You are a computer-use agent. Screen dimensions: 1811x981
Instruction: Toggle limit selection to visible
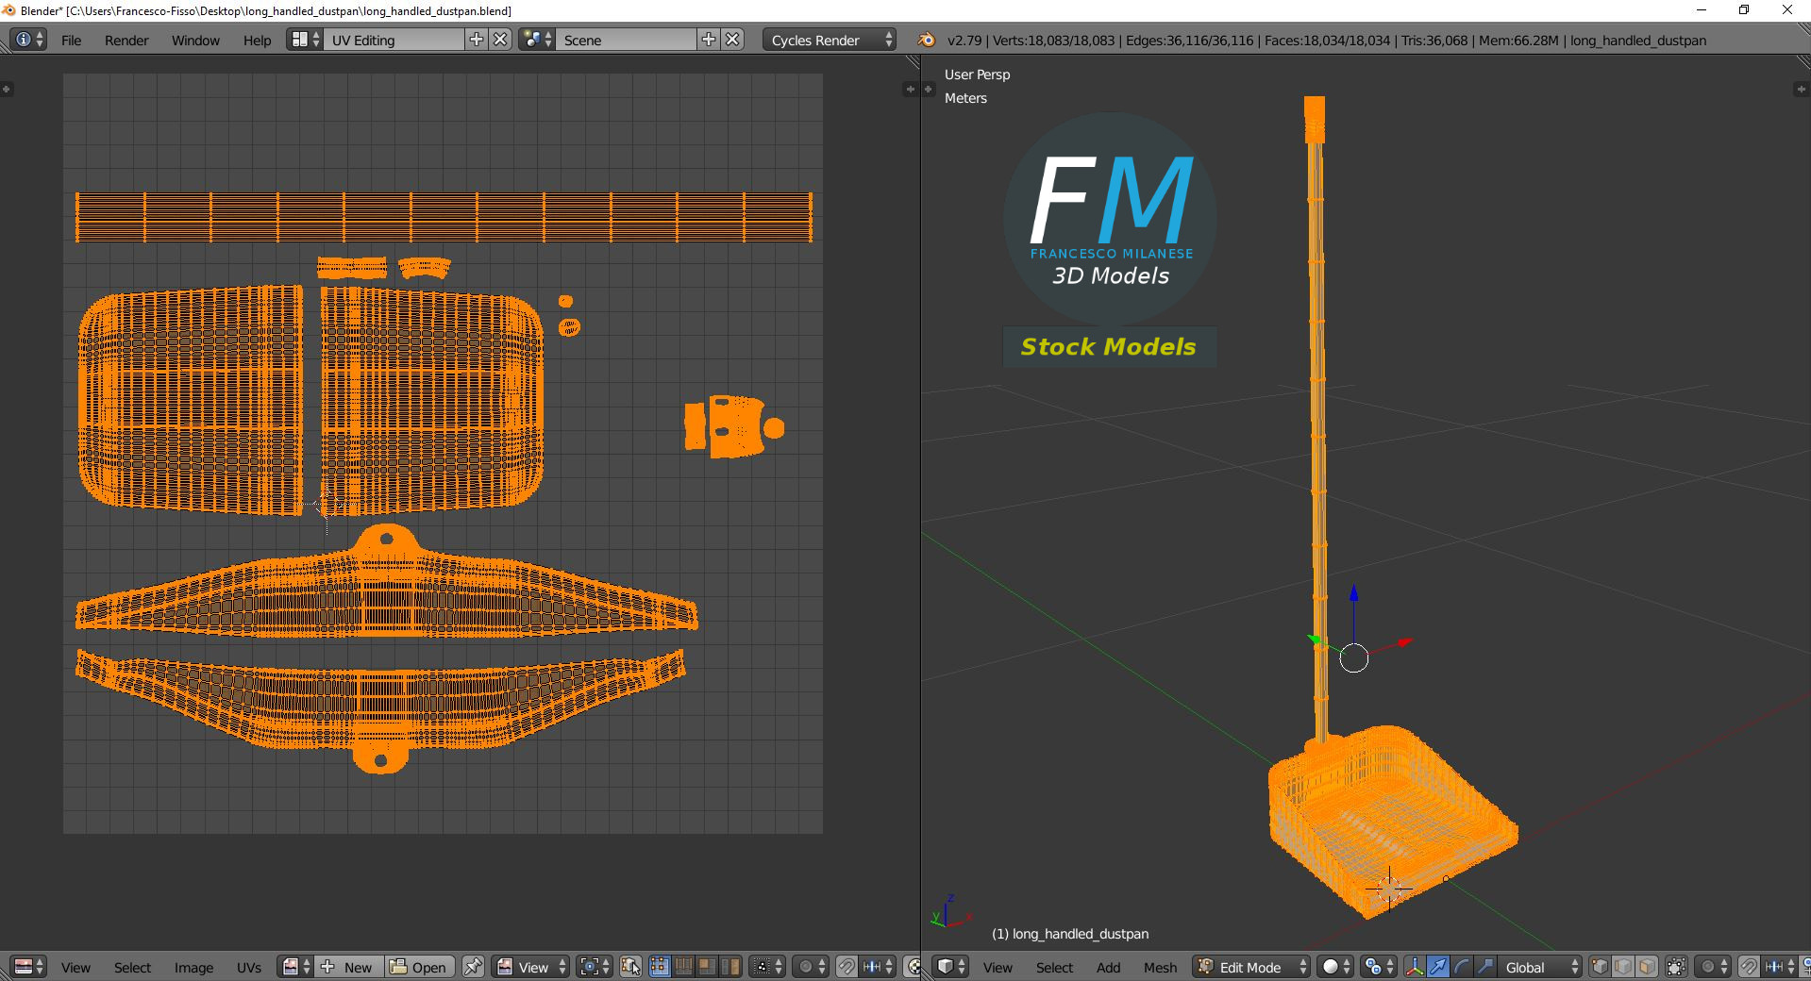point(1676,967)
